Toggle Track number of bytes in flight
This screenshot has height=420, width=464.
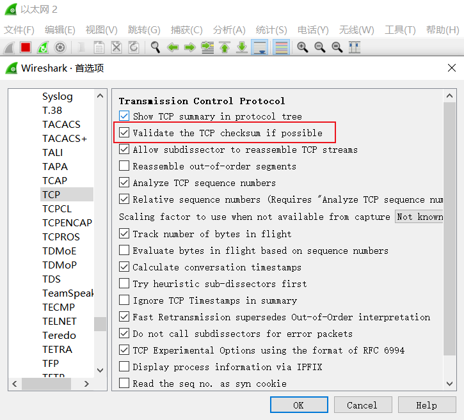(x=124, y=233)
